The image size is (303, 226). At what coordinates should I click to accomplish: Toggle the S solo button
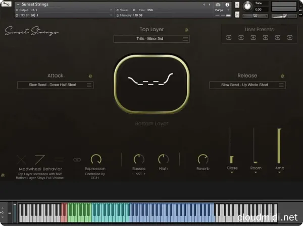click(x=237, y=5)
